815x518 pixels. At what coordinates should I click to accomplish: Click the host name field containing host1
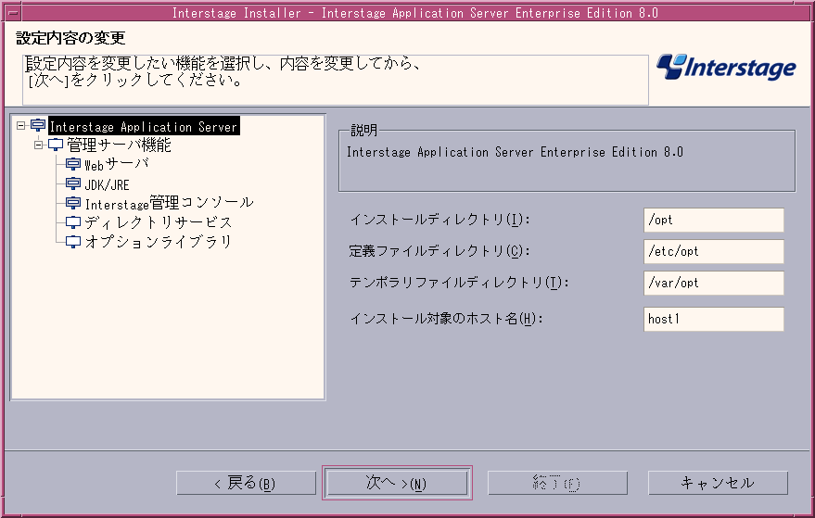point(714,319)
